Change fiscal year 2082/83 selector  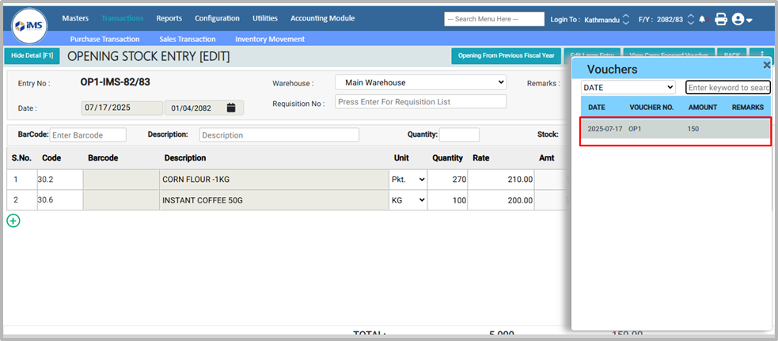(x=689, y=19)
